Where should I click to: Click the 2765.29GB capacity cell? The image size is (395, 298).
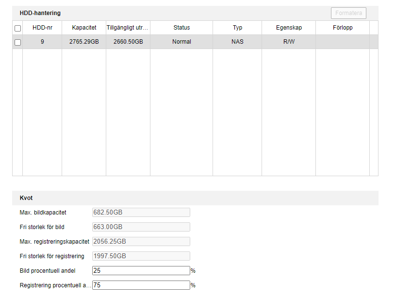click(84, 42)
